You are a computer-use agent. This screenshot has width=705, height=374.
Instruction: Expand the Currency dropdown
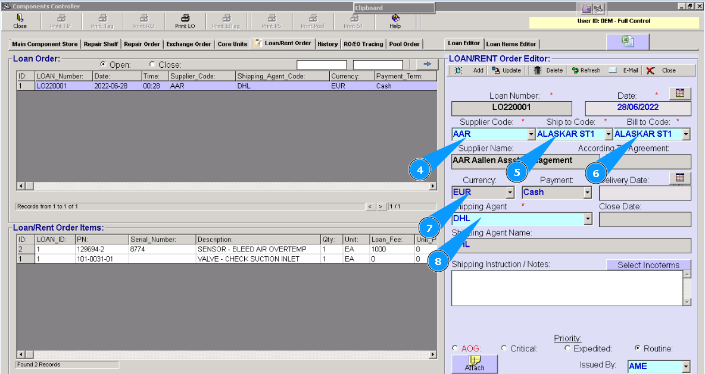(510, 193)
